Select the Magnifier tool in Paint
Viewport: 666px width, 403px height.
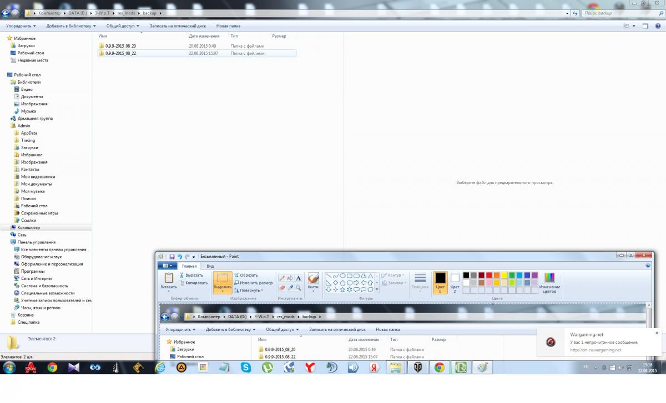298,288
